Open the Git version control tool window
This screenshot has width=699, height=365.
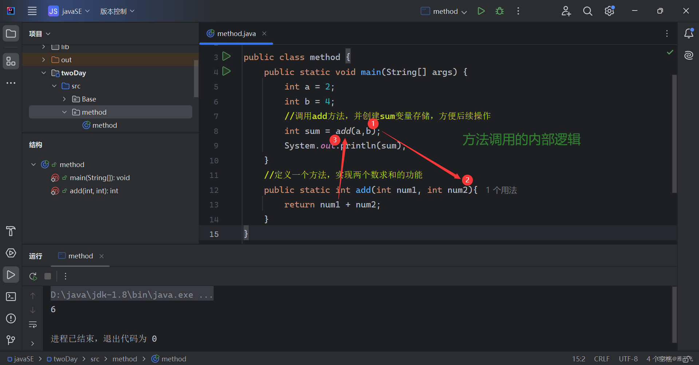click(x=11, y=340)
